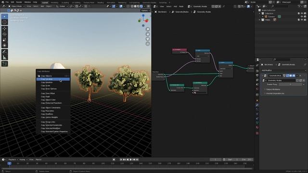Image resolution: width=308 pixels, height=173 pixels.
Task: Open the Tool properties tab
Action: coord(257,65)
